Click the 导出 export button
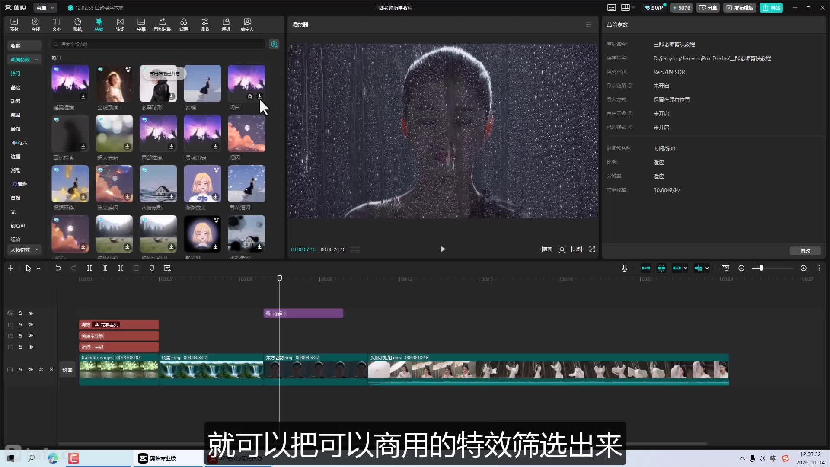The height and width of the screenshot is (467, 830). pos(771,8)
